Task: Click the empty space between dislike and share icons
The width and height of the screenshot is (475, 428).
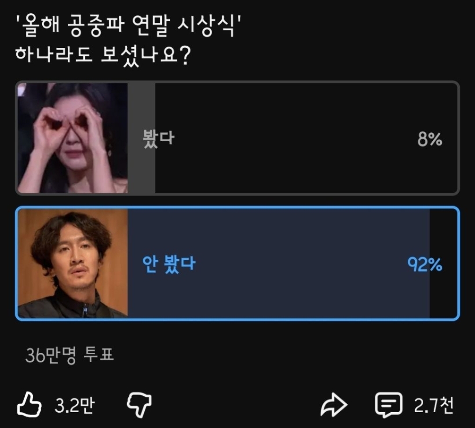Action: click(236, 405)
